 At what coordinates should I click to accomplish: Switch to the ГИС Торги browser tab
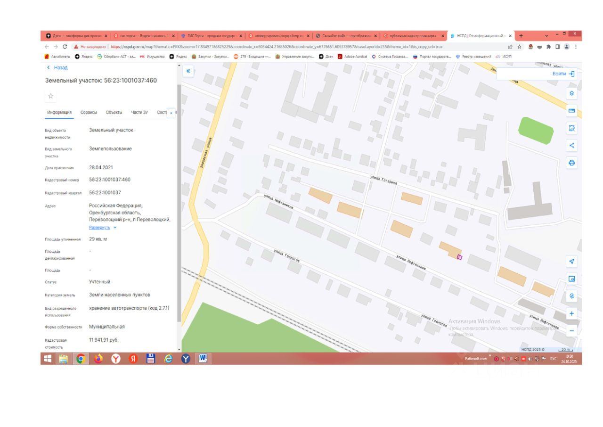pos(211,36)
